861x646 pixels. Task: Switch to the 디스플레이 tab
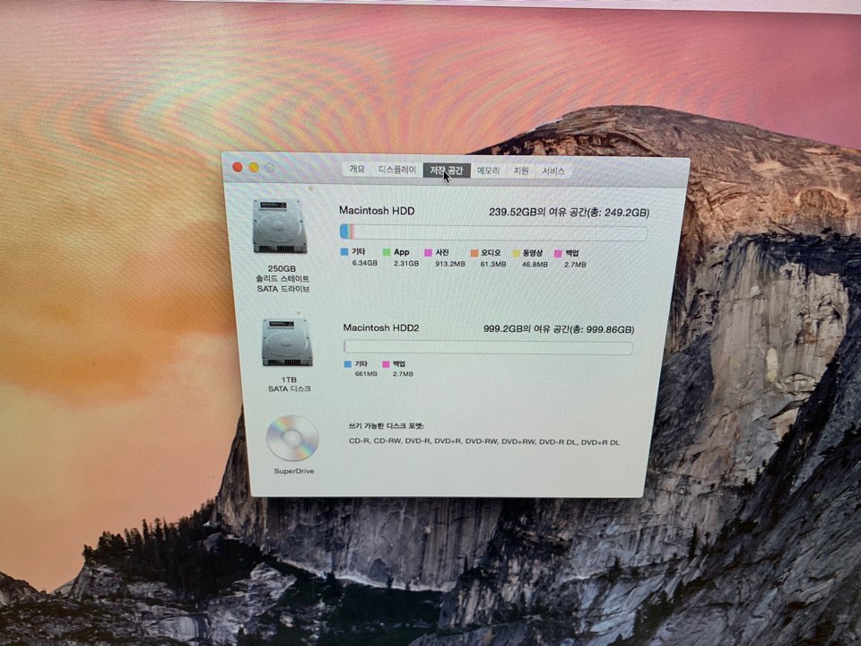point(396,170)
